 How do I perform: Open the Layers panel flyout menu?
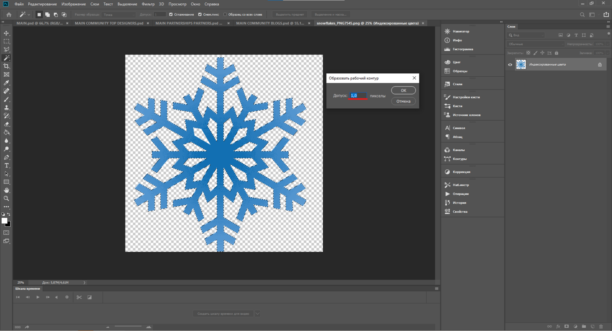click(608, 27)
